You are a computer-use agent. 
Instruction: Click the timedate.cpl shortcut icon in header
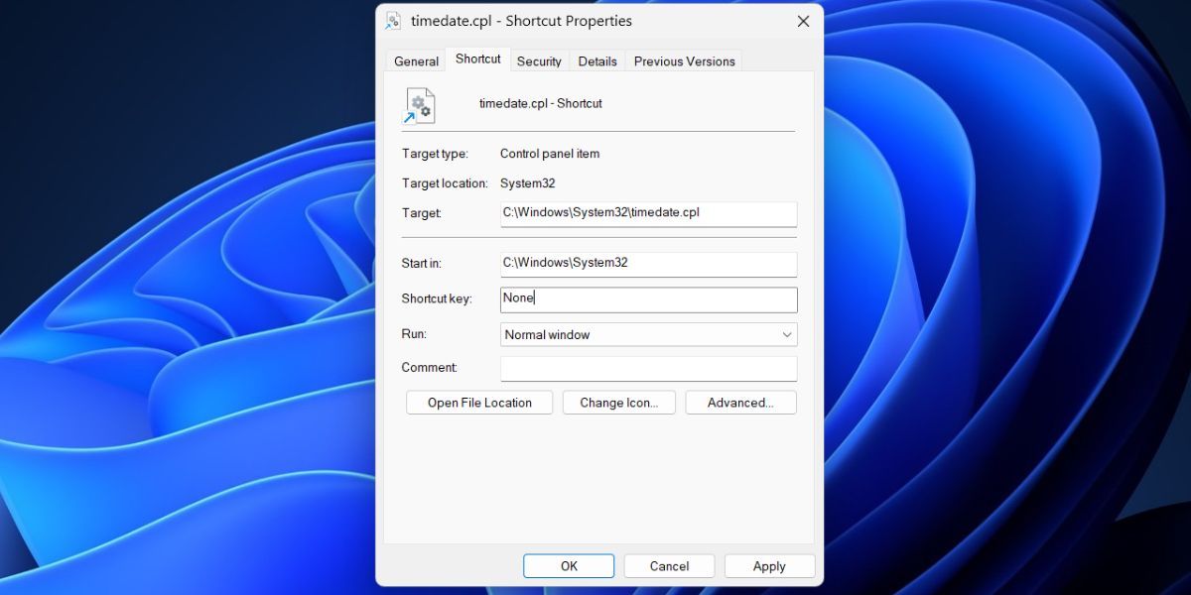[419, 105]
